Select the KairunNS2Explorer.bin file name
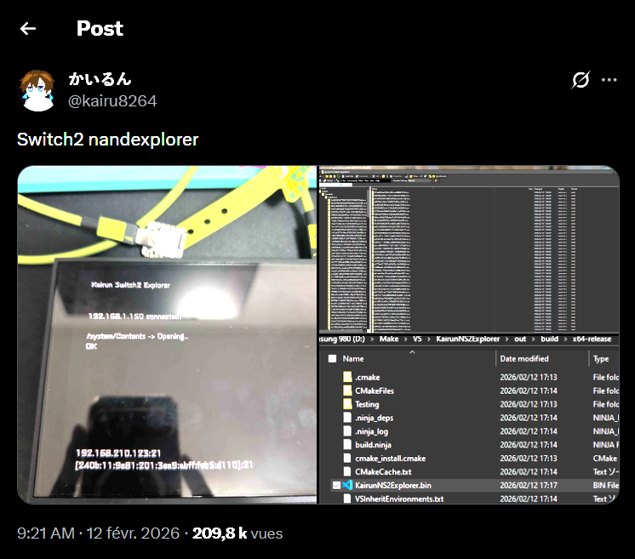This screenshot has height=559, width=635. 393,485
